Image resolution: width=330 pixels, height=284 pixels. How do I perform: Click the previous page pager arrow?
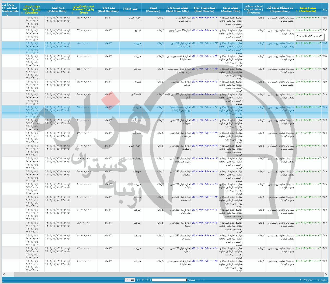point(199,280)
